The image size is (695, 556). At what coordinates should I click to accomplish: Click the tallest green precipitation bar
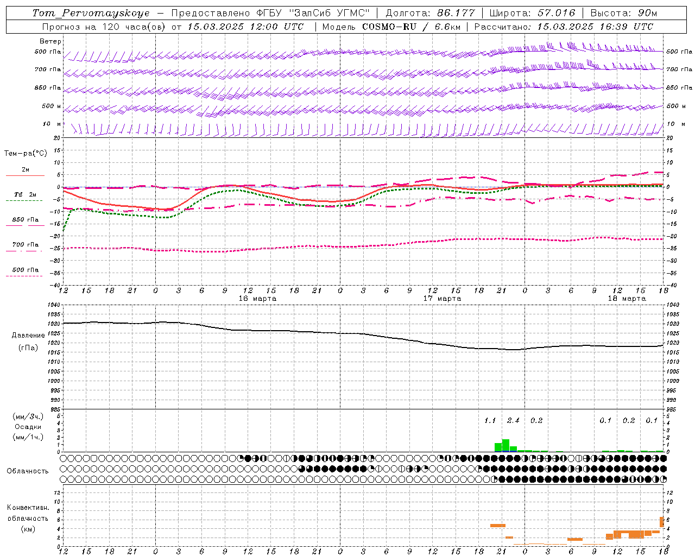(506, 445)
